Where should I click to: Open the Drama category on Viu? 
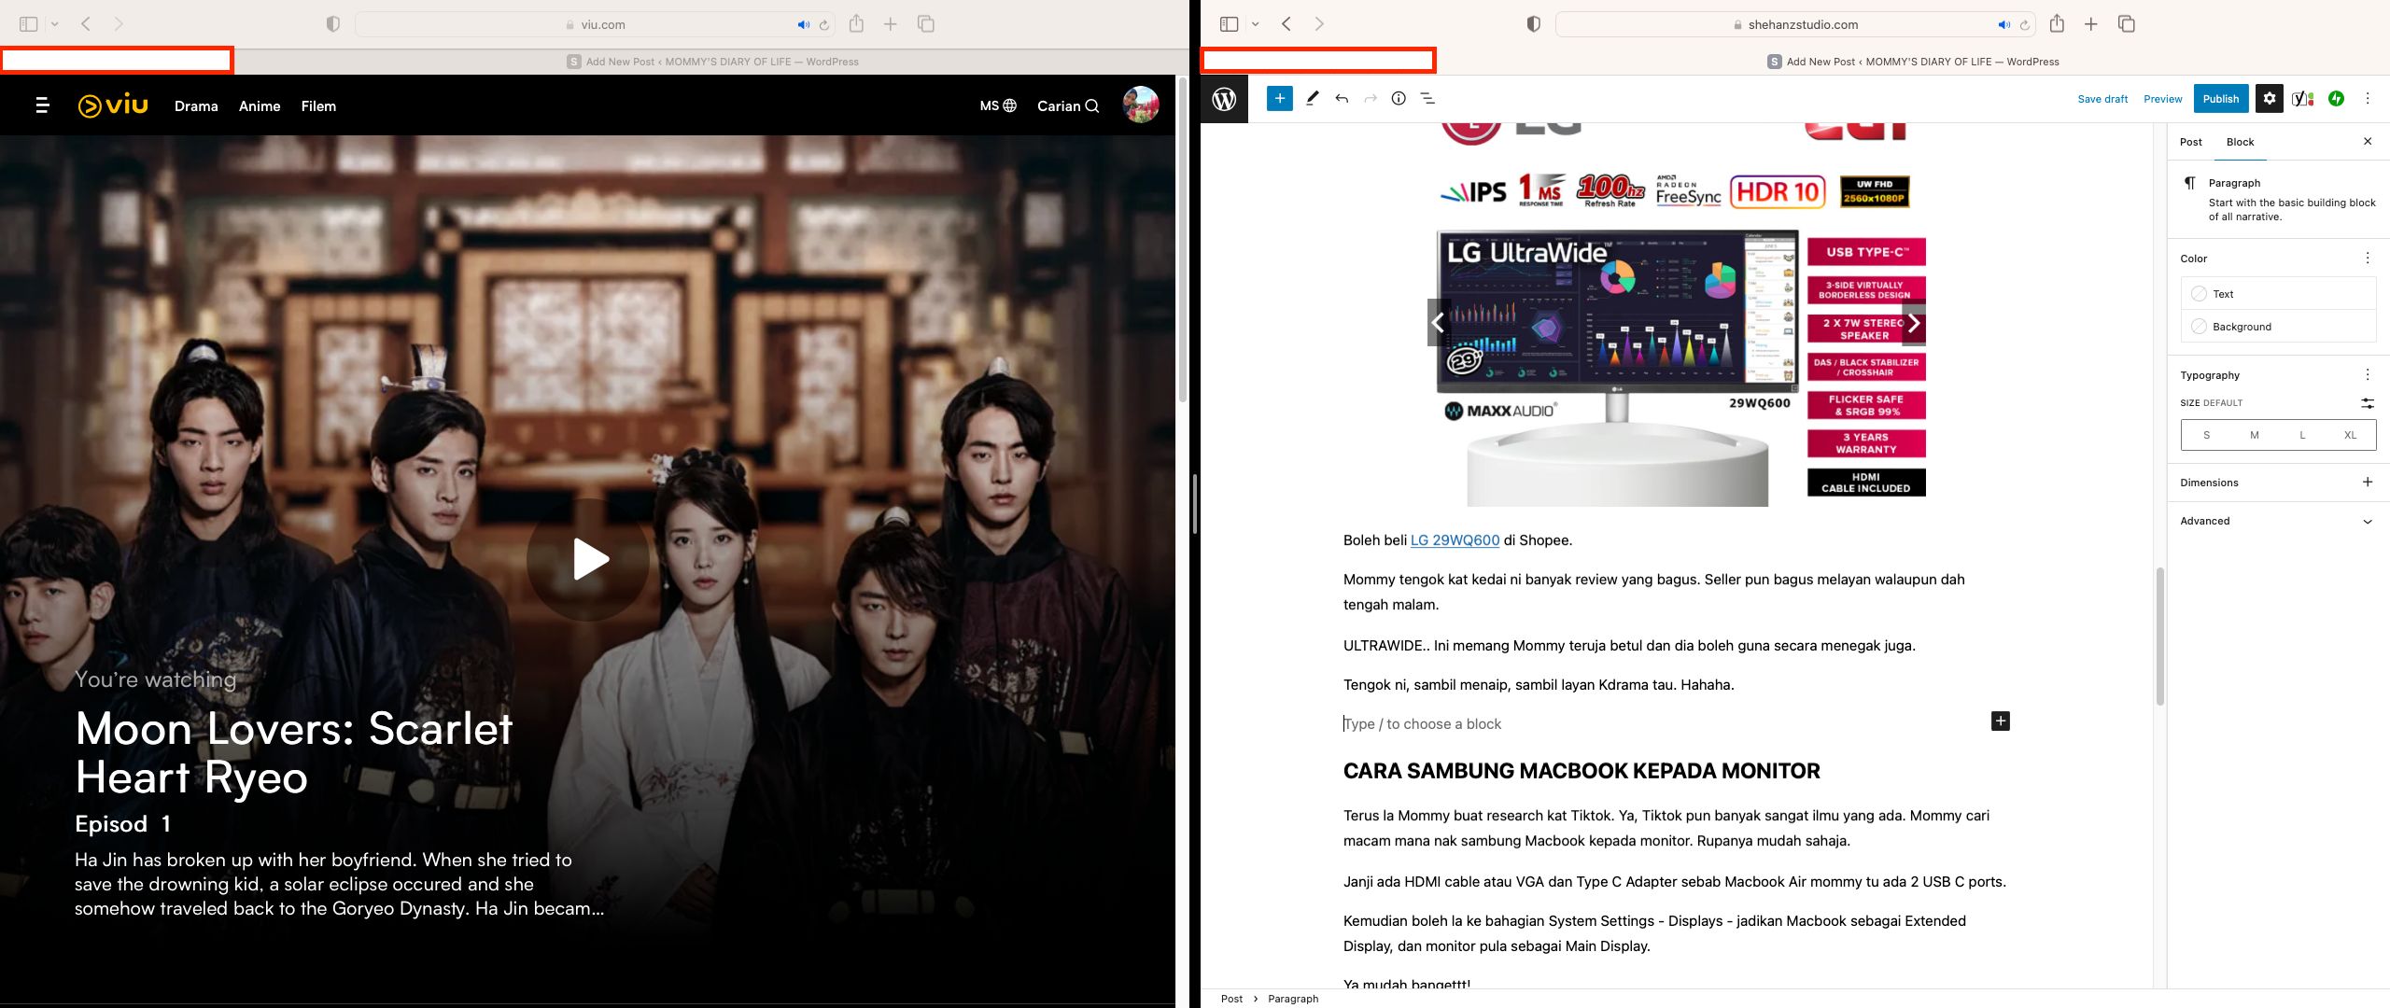point(196,106)
